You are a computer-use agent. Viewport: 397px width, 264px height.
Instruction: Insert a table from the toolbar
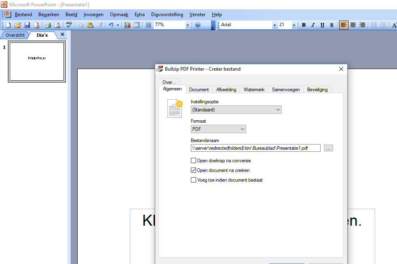(137, 25)
